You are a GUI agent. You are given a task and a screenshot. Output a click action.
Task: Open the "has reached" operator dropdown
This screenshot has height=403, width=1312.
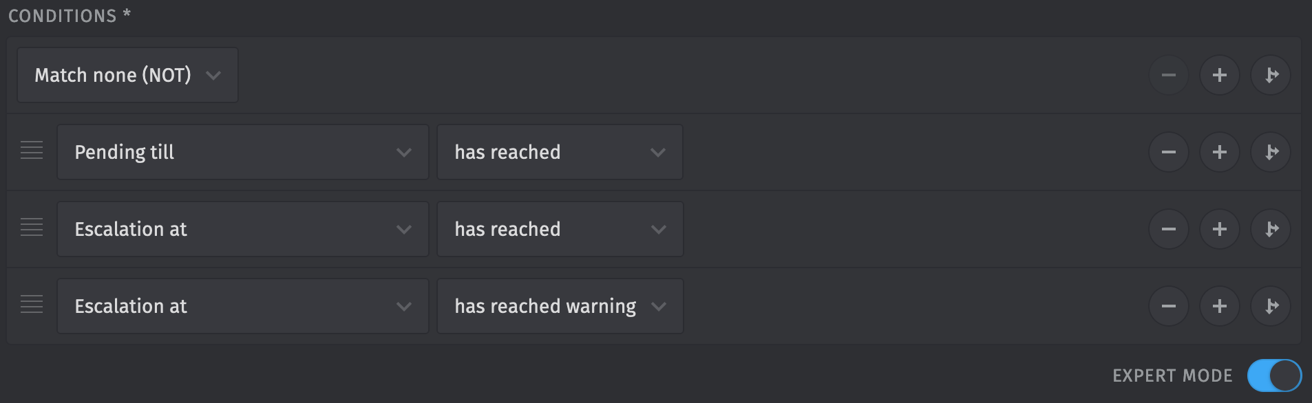click(560, 152)
